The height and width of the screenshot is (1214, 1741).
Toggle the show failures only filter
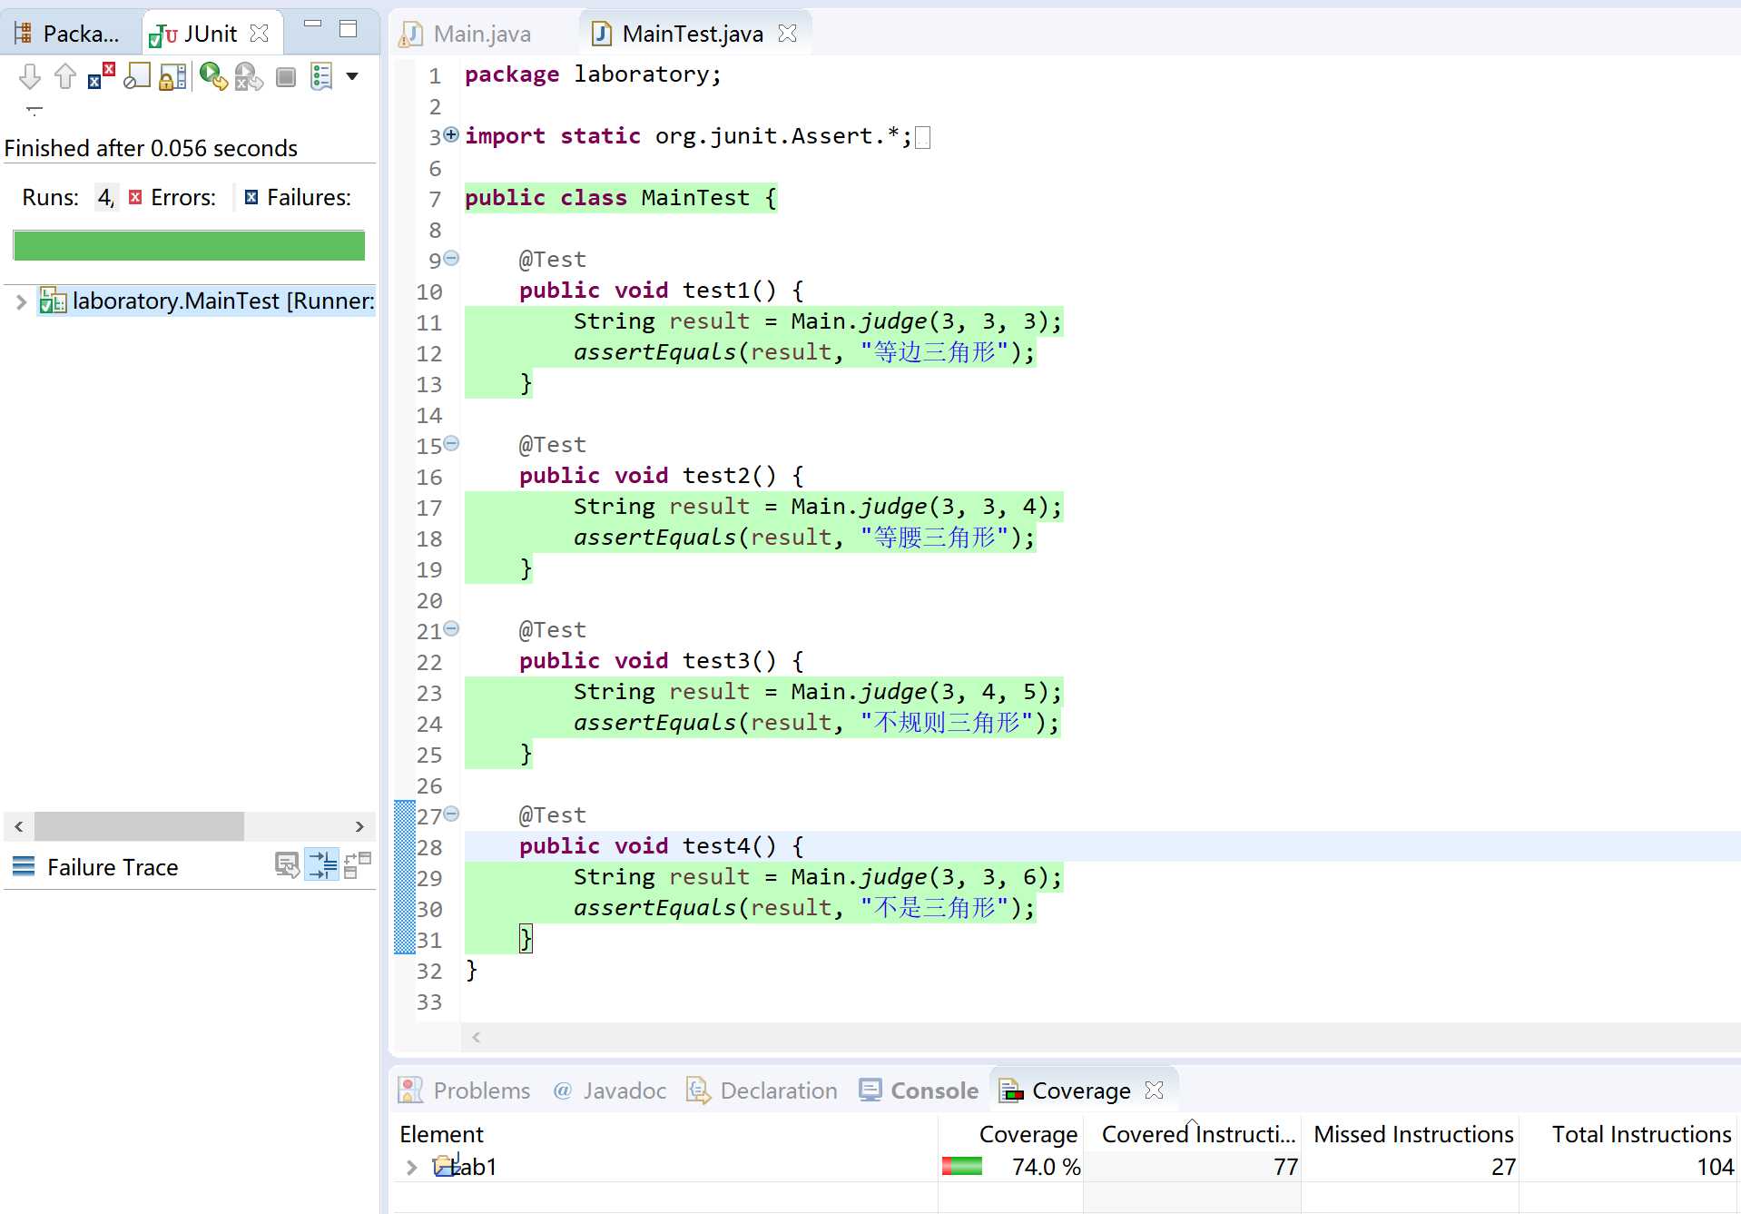pos(101,77)
